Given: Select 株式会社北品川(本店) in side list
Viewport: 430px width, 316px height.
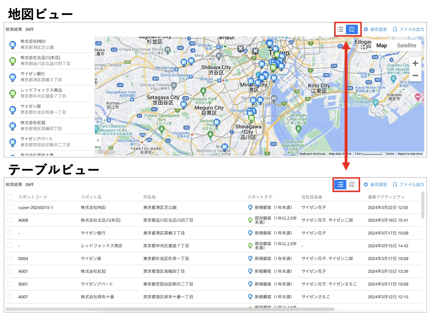Looking at the screenshot, I should pyautogui.click(x=48, y=61).
